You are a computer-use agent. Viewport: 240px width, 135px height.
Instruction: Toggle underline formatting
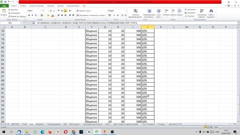[x=36, y=15]
